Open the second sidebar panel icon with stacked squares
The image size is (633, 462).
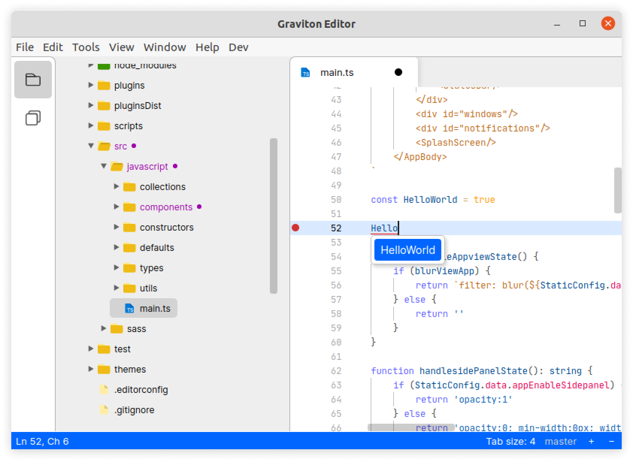pos(33,118)
